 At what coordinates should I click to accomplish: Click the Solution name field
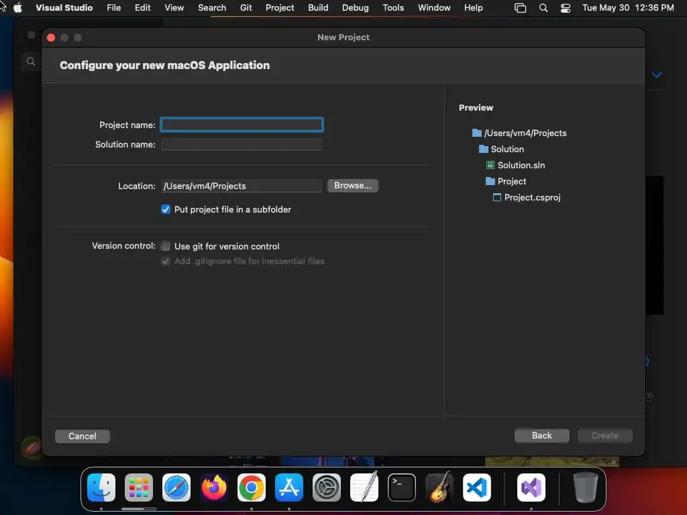(242, 145)
